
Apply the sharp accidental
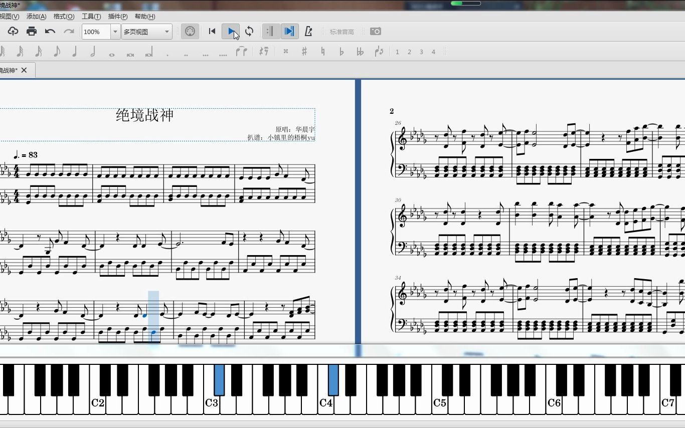[x=304, y=52]
